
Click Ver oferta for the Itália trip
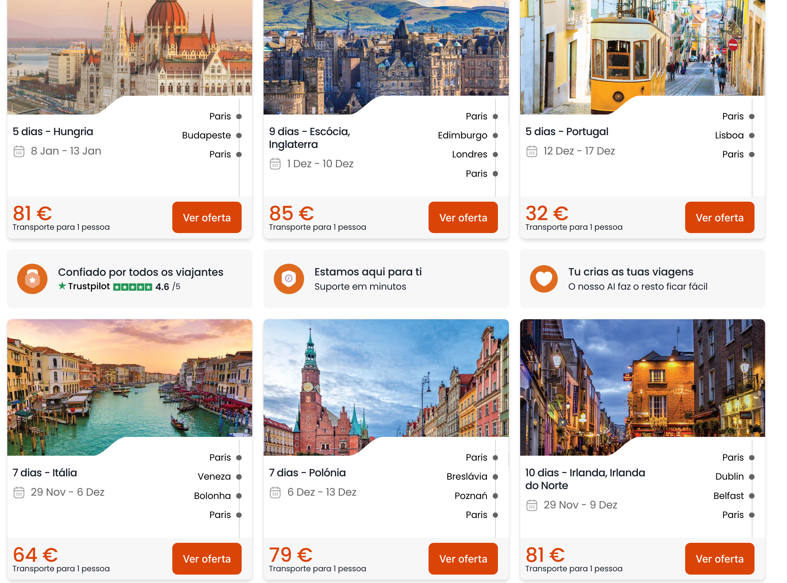[x=207, y=559]
